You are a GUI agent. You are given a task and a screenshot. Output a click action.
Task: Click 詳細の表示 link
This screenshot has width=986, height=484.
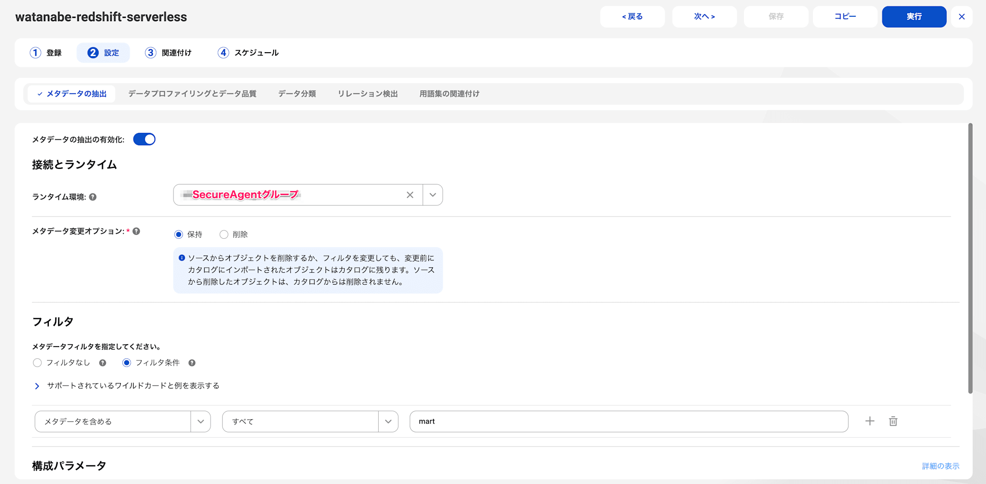click(x=941, y=466)
